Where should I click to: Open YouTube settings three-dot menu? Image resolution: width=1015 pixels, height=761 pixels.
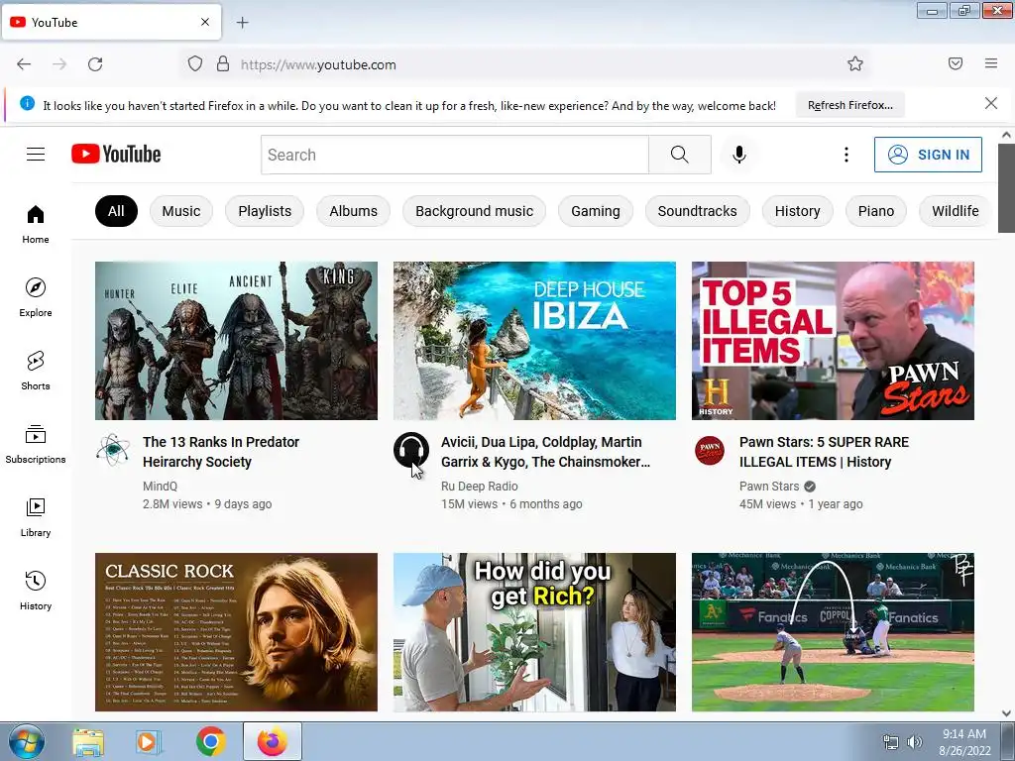point(846,155)
